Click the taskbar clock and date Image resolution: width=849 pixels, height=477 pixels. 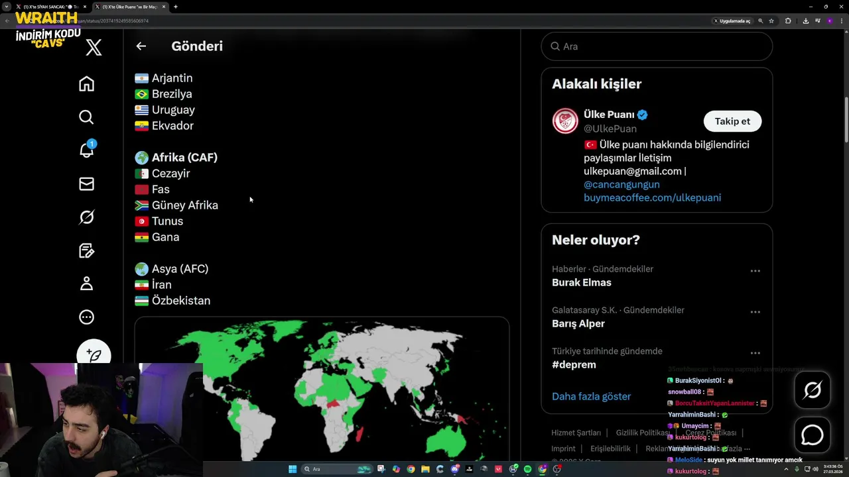point(833,469)
